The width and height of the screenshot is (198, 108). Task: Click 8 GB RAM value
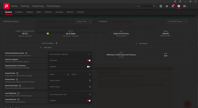[166, 56]
